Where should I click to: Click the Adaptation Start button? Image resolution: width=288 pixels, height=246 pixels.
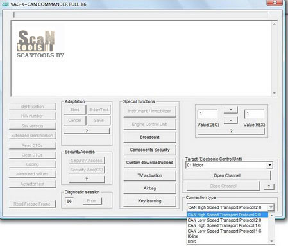(x=75, y=110)
